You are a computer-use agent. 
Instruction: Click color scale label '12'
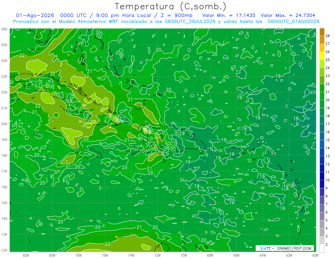click(328, 164)
